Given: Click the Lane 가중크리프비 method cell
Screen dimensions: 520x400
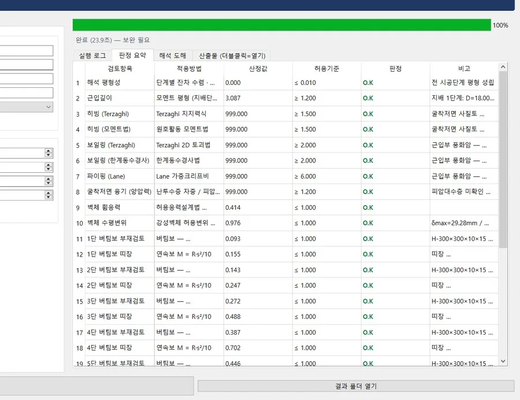Looking at the screenshot, I should 189,176.
